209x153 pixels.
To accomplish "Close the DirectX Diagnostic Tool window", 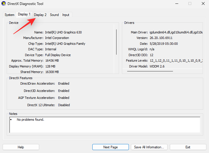I will [203, 3].
